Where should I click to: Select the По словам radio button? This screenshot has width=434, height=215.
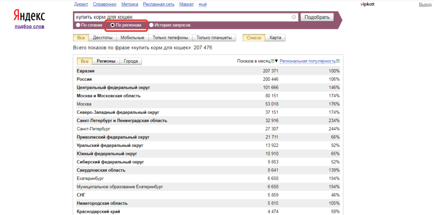tap(78, 25)
